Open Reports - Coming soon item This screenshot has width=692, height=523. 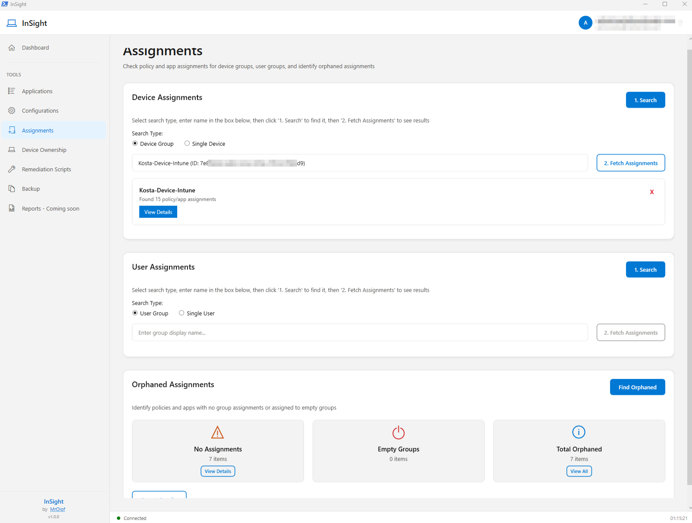coord(54,208)
